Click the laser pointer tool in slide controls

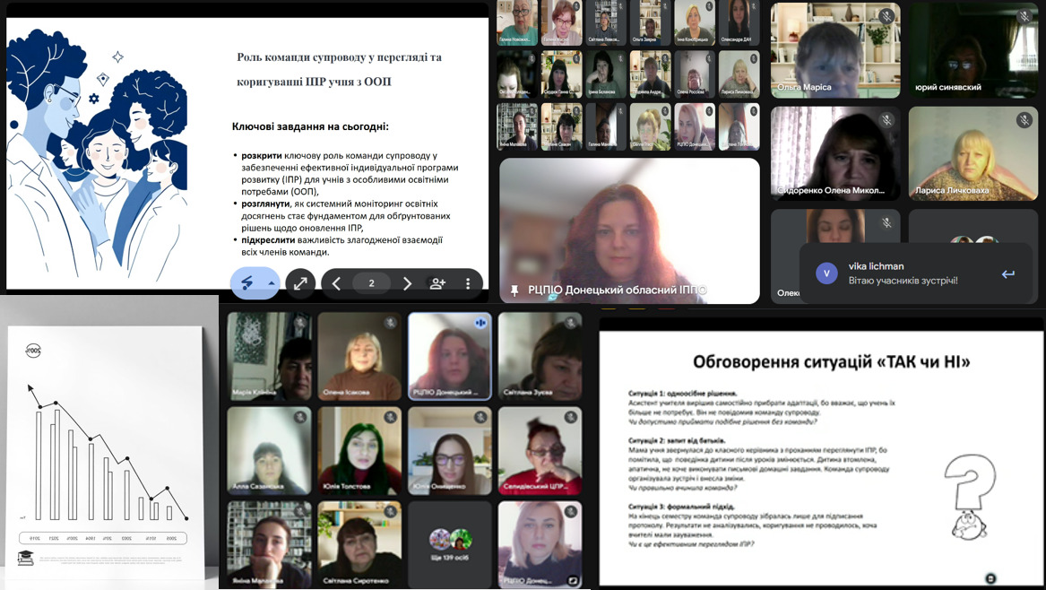[247, 283]
